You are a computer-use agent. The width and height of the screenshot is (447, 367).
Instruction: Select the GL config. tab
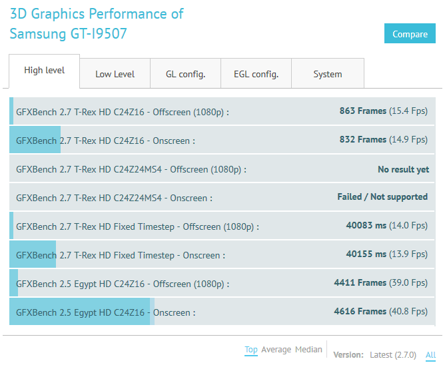coord(185,74)
